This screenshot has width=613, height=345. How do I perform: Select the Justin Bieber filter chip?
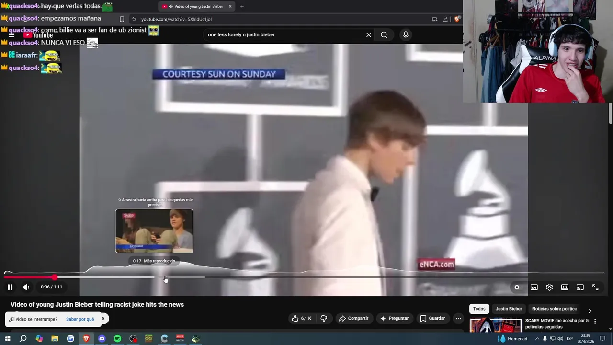point(509,309)
